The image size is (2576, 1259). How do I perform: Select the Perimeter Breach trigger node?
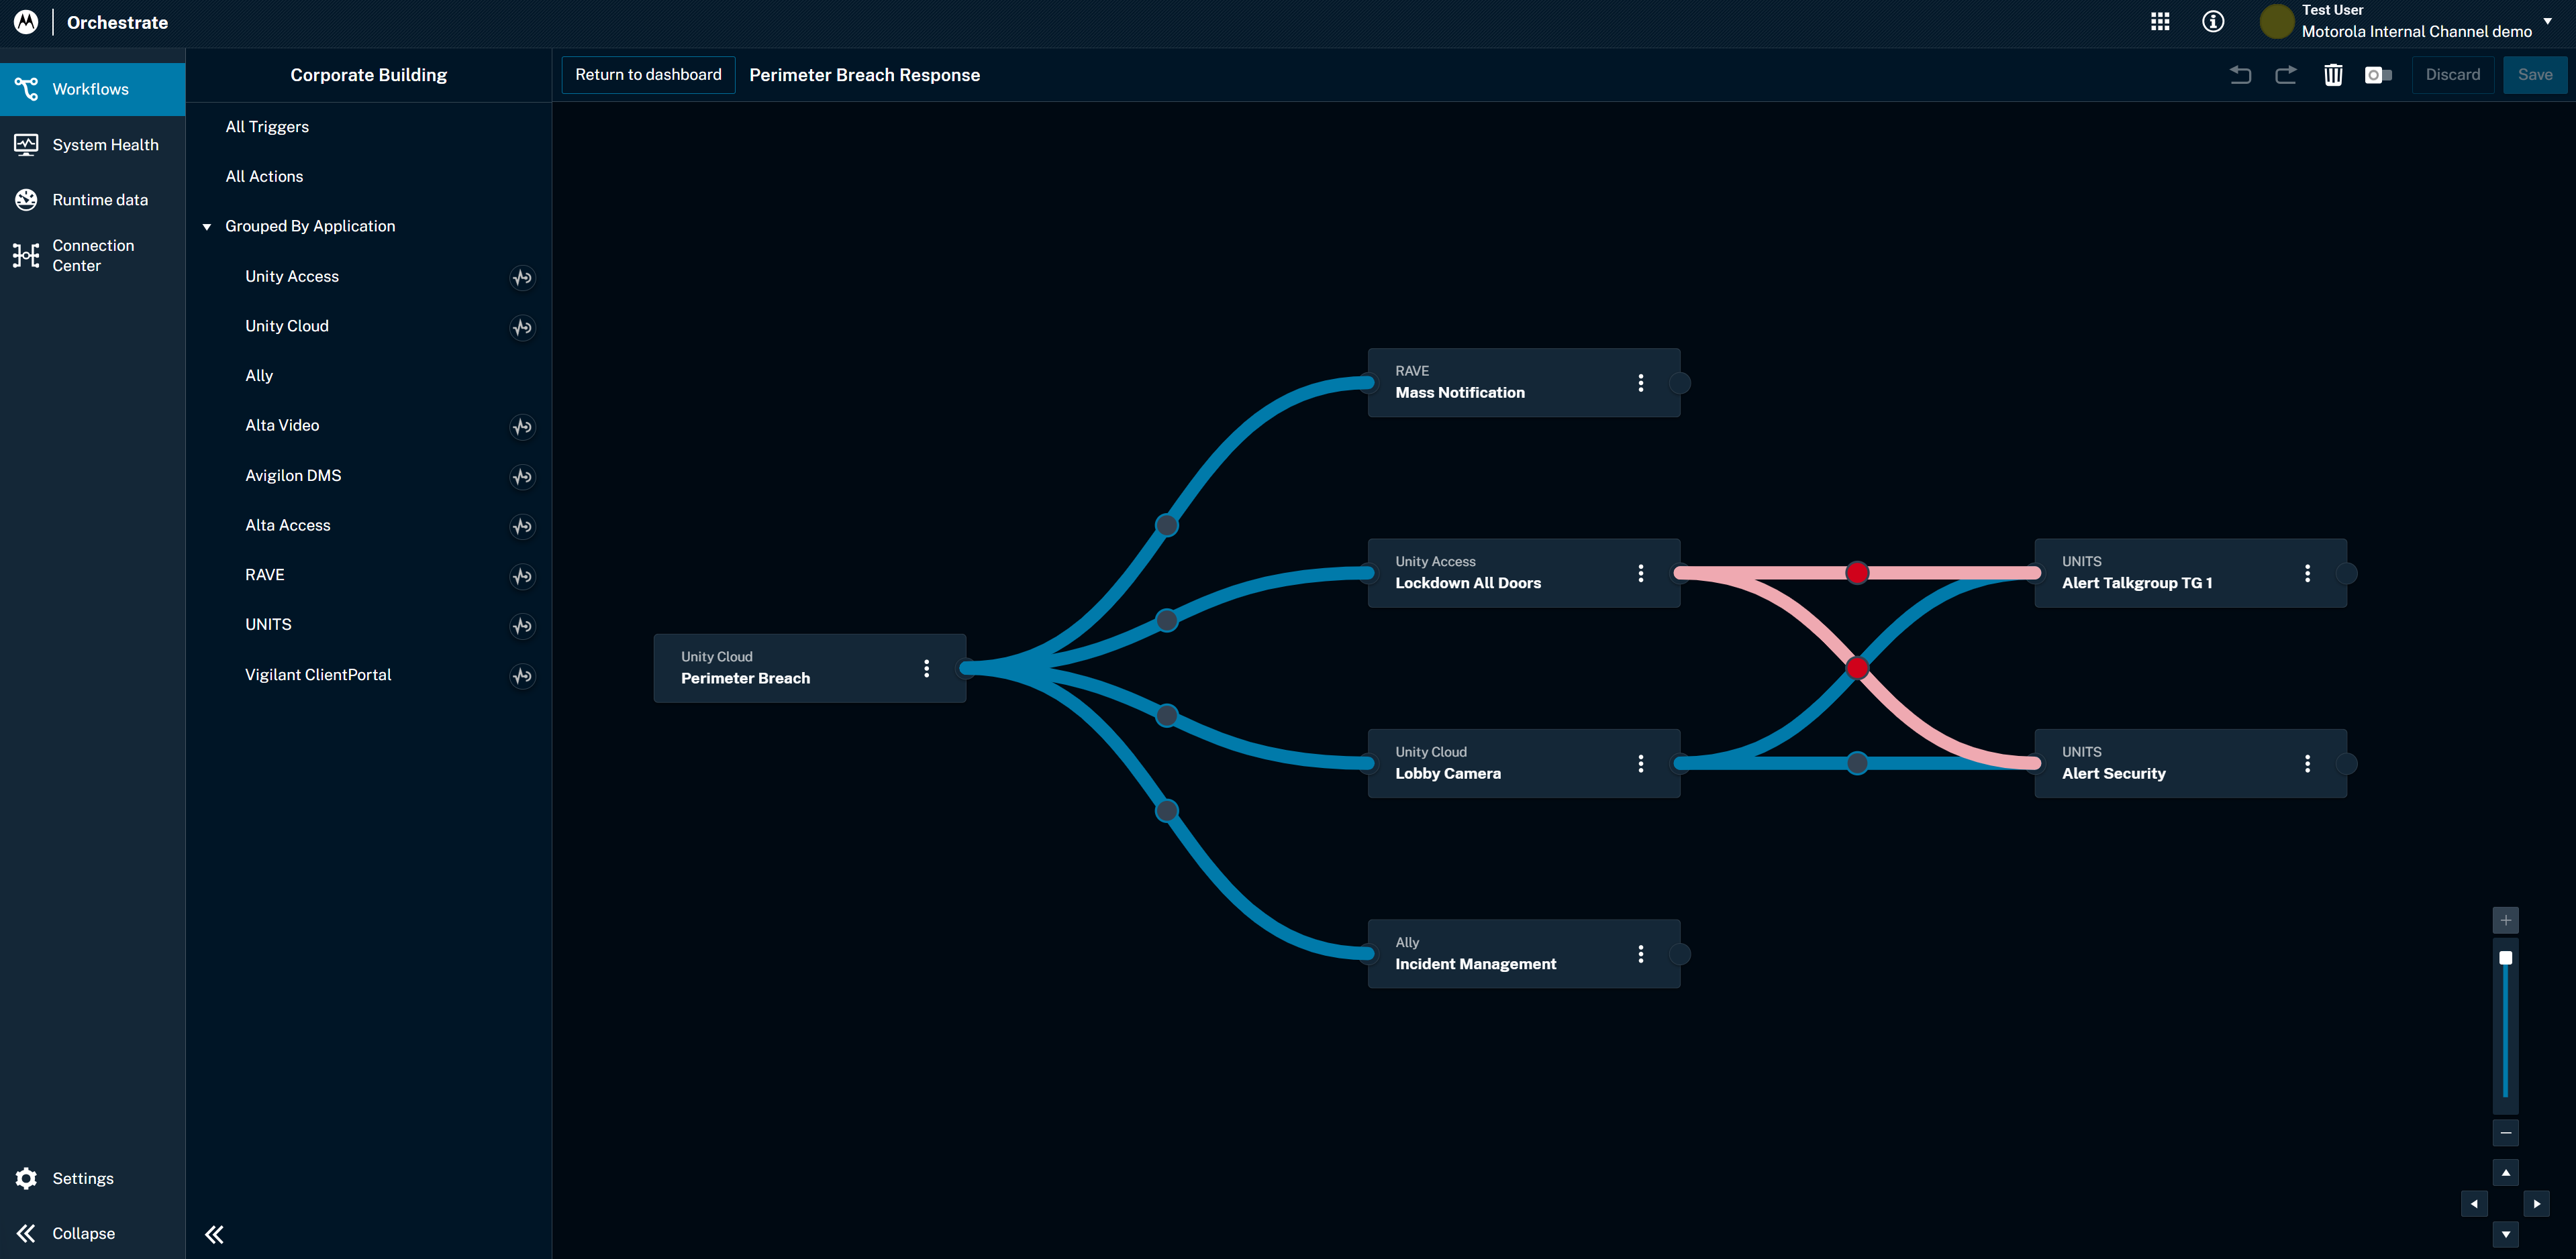pyautogui.click(x=809, y=669)
